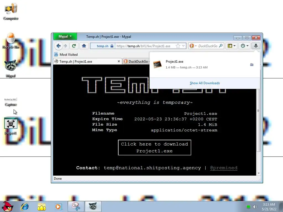Click the DuckDuckGo search input field

tap(208, 46)
